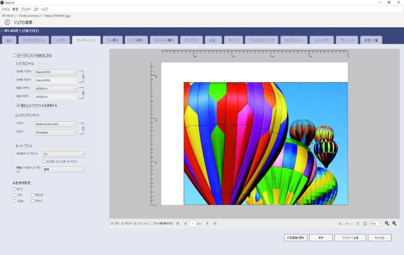Uncheck 埋め込みプロファイルを使用する
The height and width of the screenshot is (255, 404).
pos(18,105)
